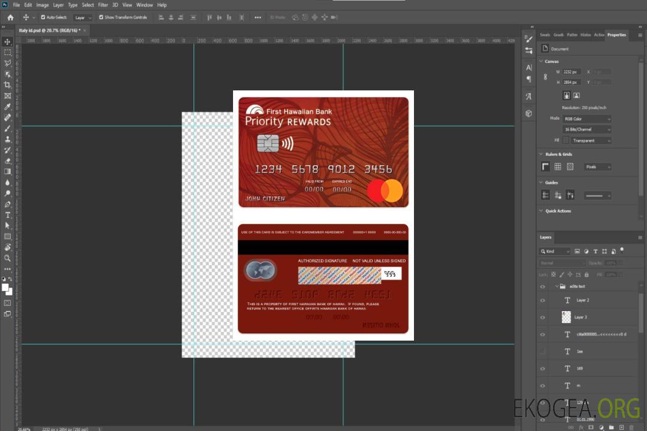Open the Brush Settings panel icon

pos(529,39)
